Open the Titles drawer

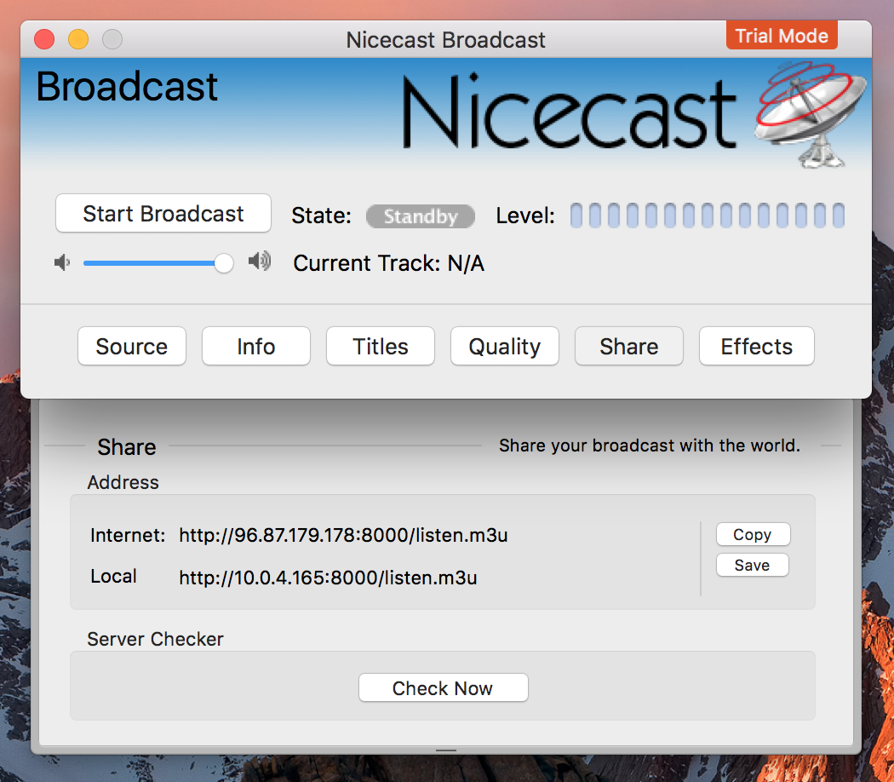coord(381,346)
